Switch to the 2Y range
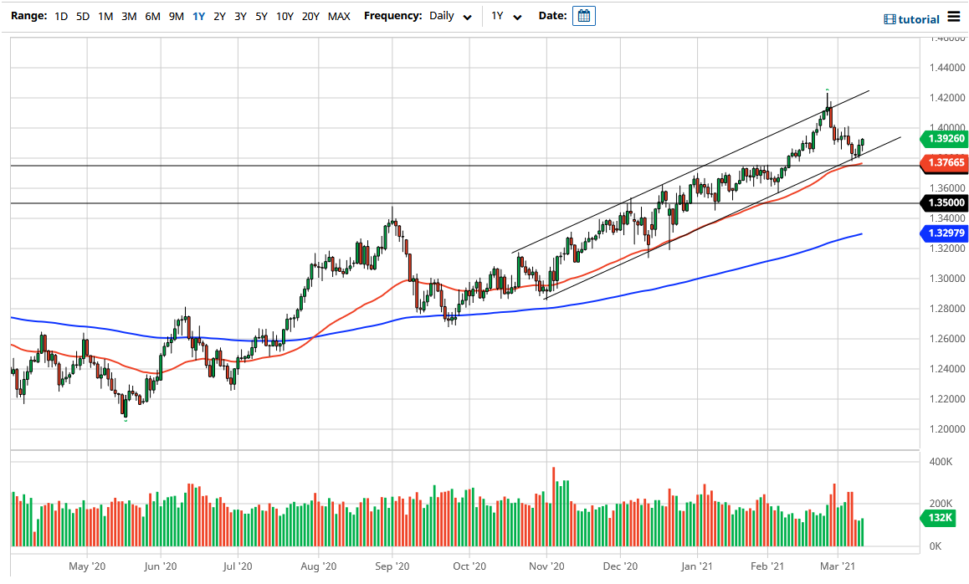This screenshot has width=969, height=584. [x=219, y=16]
